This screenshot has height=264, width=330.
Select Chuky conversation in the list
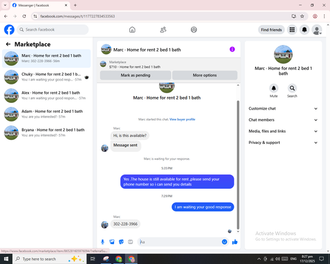tap(46, 77)
